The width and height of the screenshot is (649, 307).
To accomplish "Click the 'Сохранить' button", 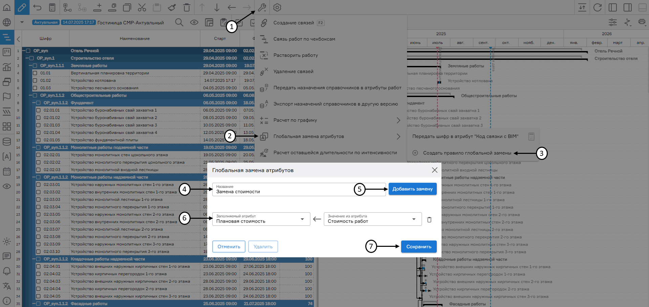I will click(x=418, y=247).
